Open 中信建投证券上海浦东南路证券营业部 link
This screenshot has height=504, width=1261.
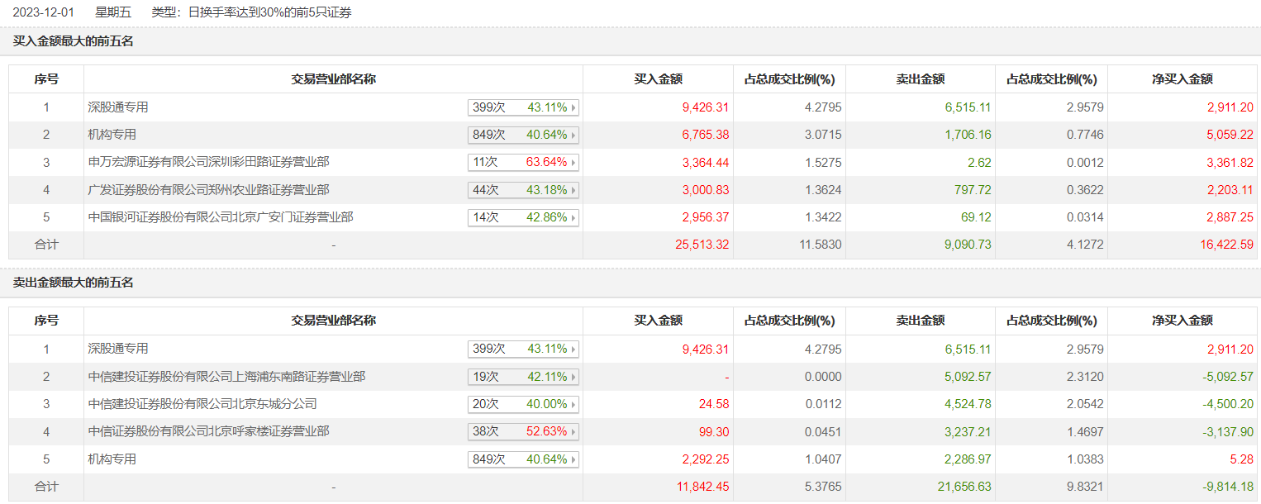(226, 377)
